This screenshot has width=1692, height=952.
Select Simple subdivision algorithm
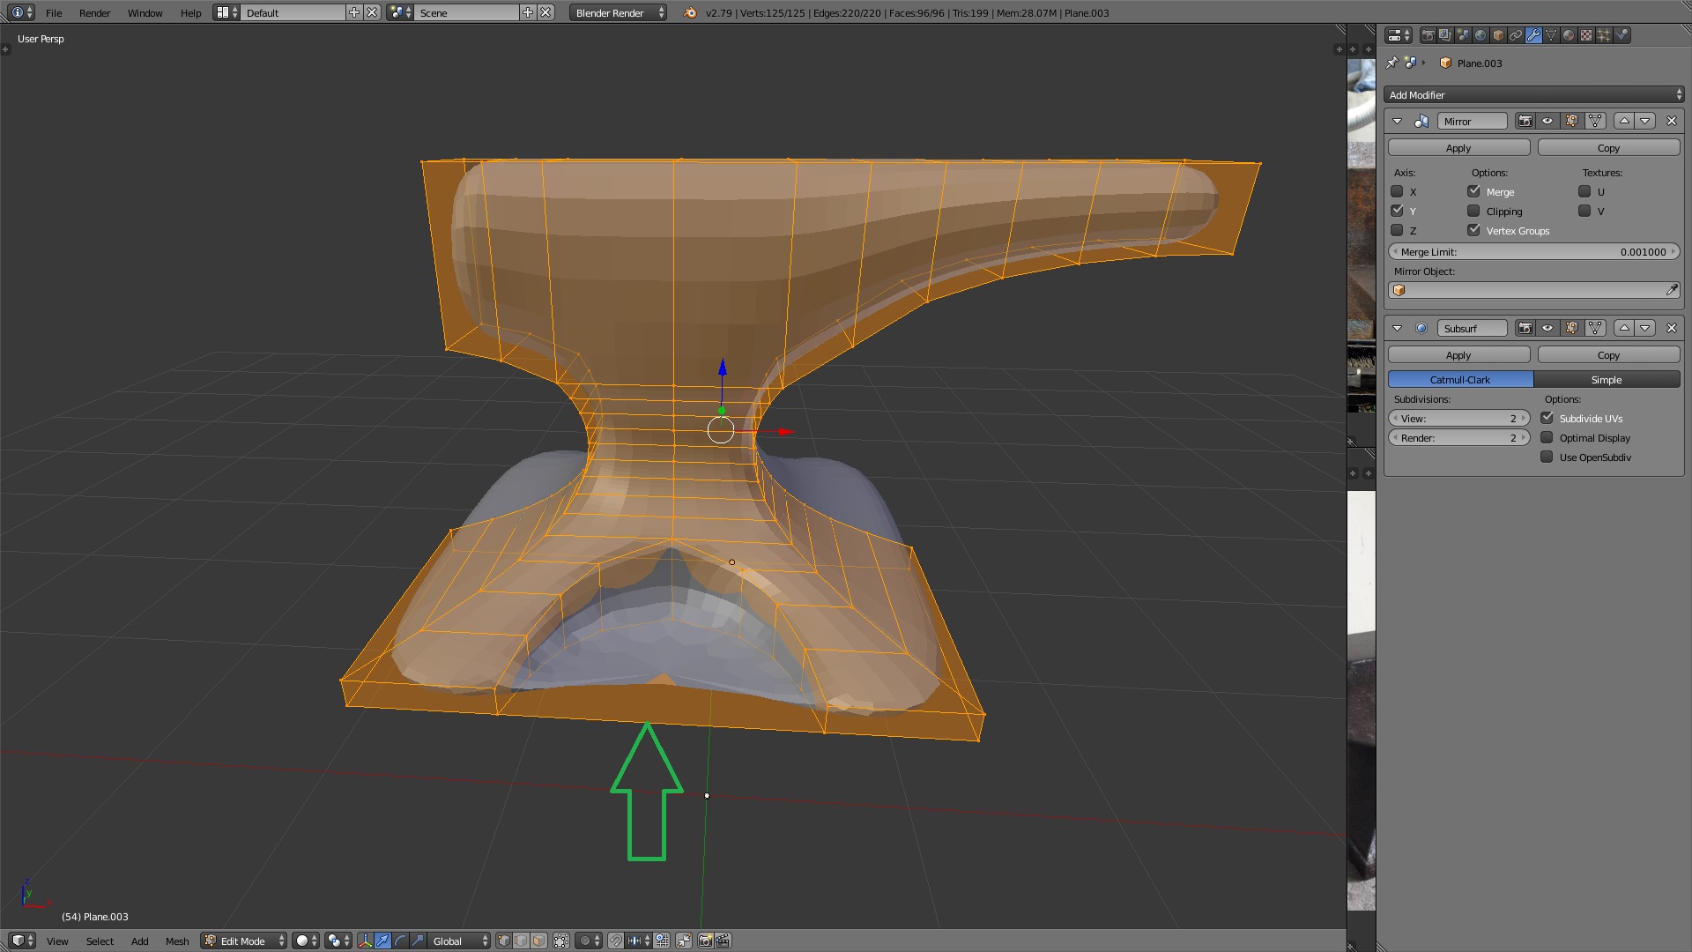pyautogui.click(x=1606, y=379)
